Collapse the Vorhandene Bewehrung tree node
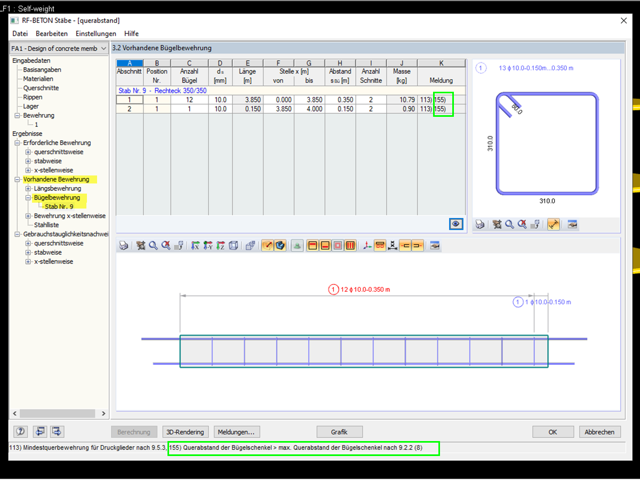 [x=18, y=180]
